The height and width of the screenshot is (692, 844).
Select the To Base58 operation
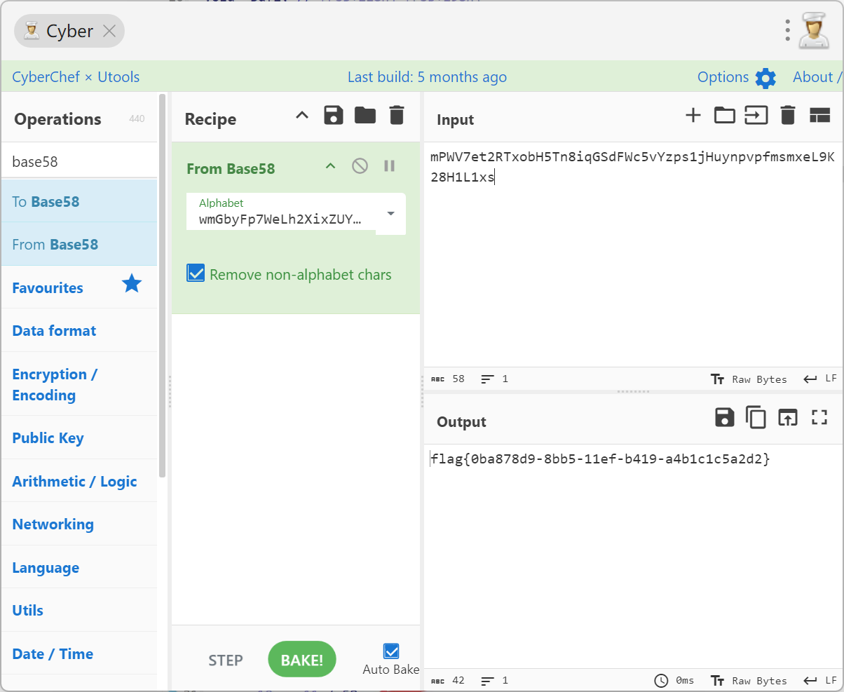(x=79, y=201)
